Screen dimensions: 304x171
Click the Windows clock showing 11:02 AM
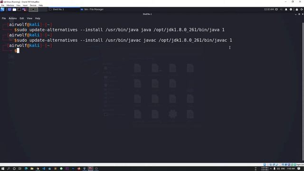[291, 169]
